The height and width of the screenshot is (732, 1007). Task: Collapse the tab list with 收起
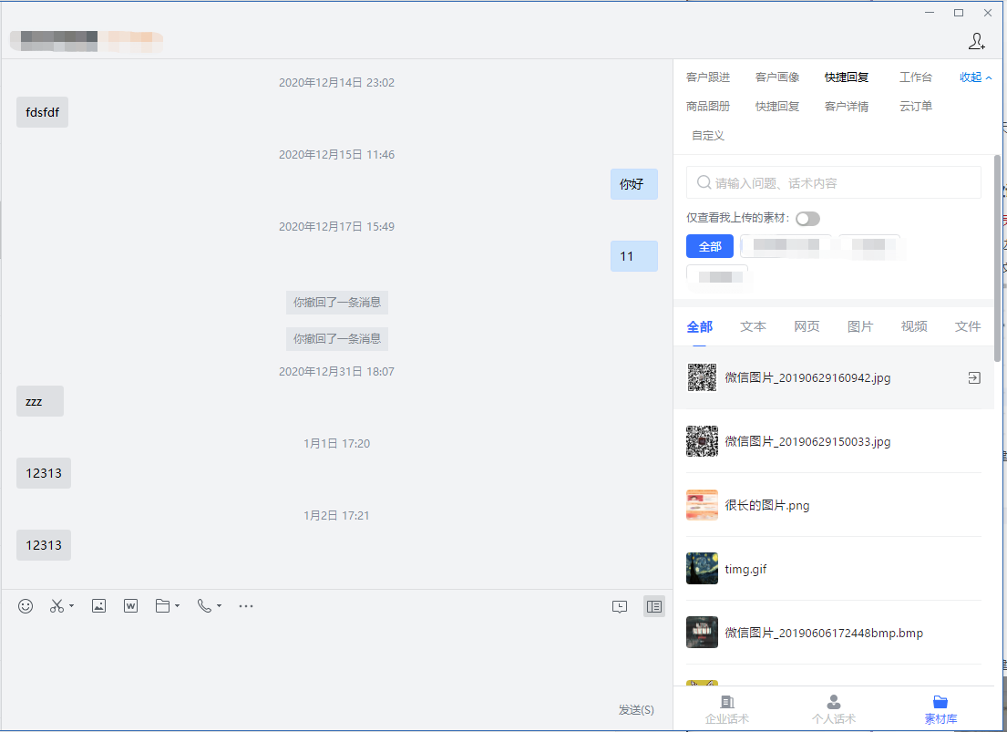click(975, 77)
